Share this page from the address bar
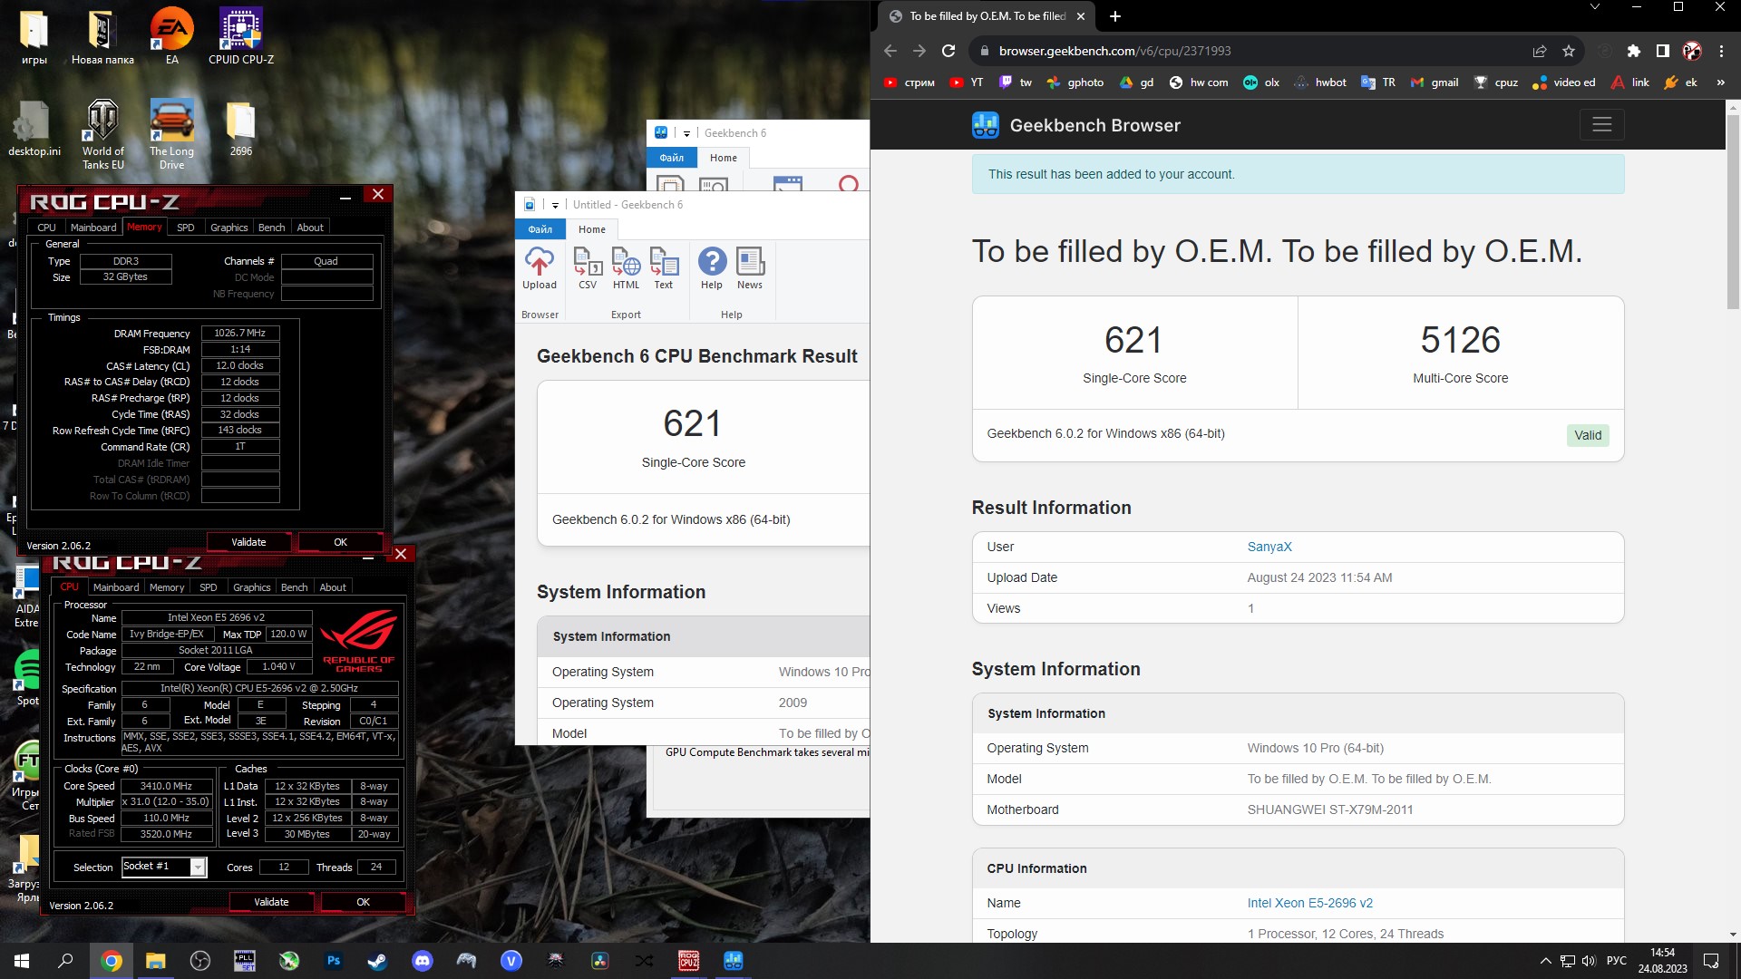Screen dimensions: 1741x979 (1540, 51)
